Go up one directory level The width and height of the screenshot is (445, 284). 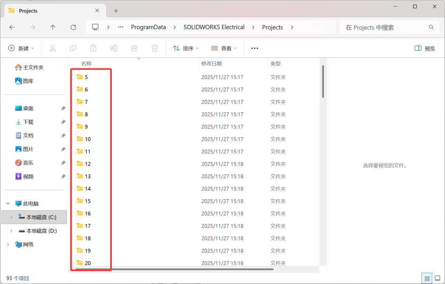[53, 27]
